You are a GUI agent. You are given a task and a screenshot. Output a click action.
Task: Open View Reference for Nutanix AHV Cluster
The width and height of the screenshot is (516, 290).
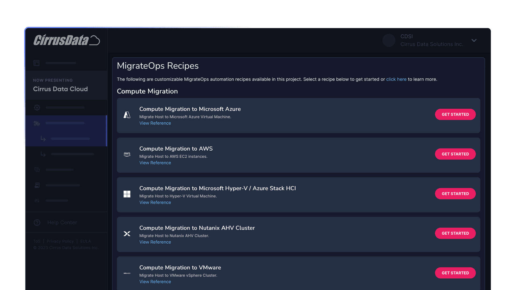point(155,242)
